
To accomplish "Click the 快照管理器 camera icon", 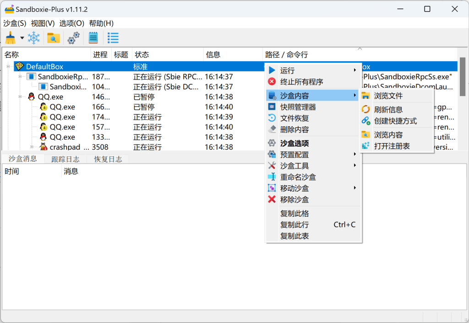I will 272,107.
